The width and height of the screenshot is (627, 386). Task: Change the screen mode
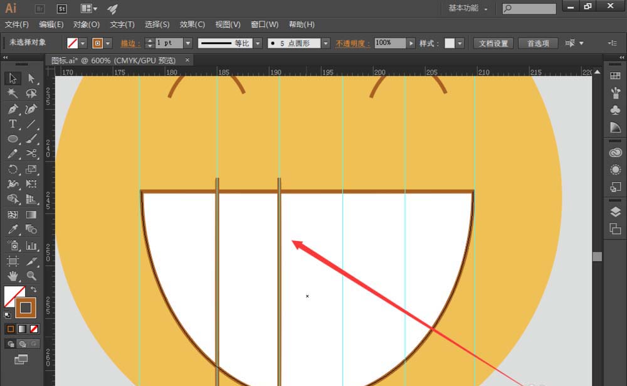21,360
